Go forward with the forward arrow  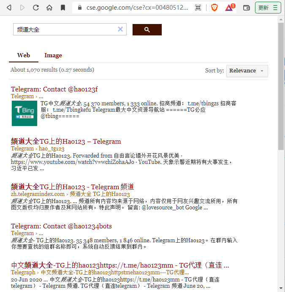[22, 8]
